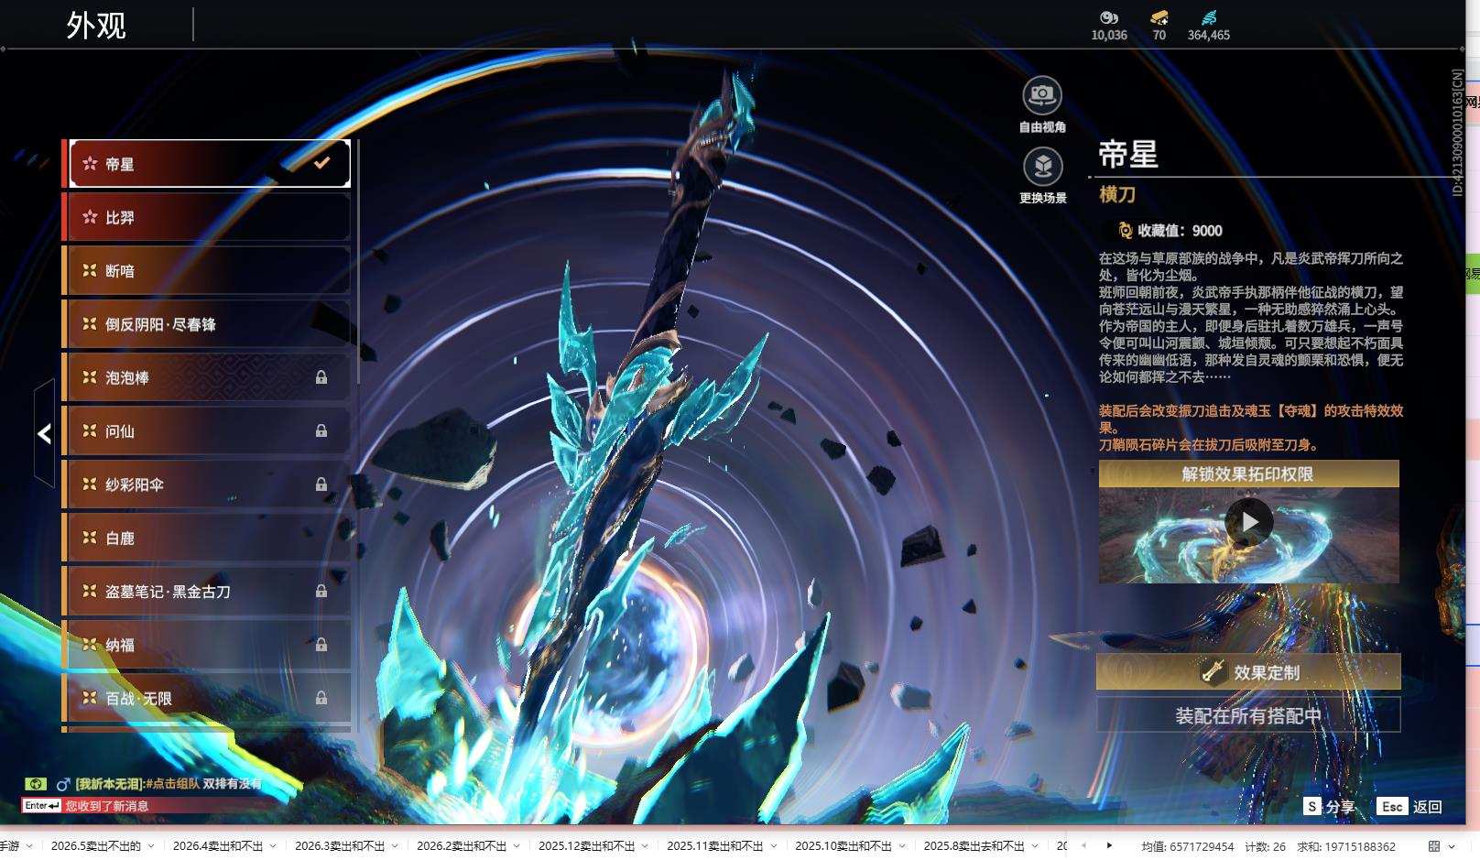The width and height of the screenshot is (1480, 860).
Task: Open dropdown arrow on 2026.2卖出和不出 tab
Action: 517,846
